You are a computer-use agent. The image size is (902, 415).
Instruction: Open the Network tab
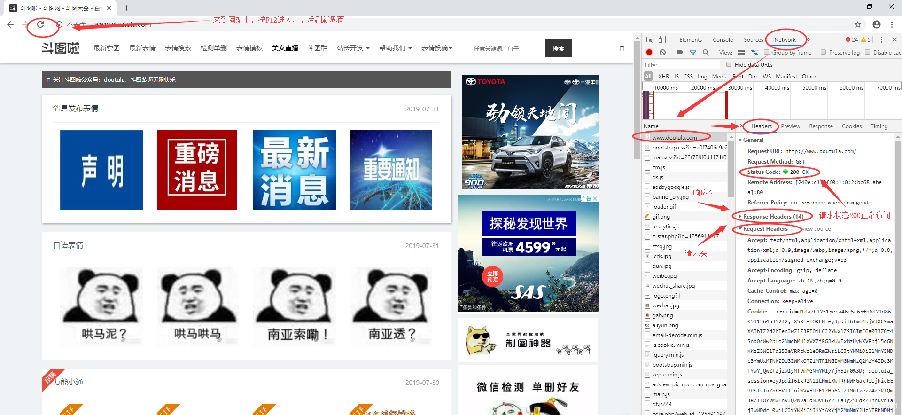(785, 40)
